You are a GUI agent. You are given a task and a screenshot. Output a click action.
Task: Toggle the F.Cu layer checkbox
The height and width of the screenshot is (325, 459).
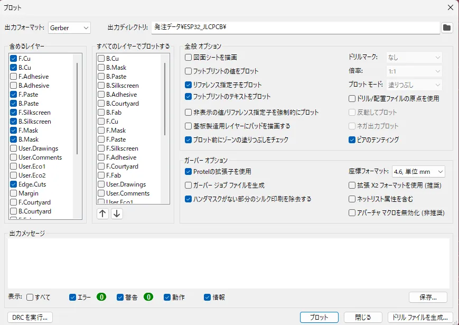[14, 59]
